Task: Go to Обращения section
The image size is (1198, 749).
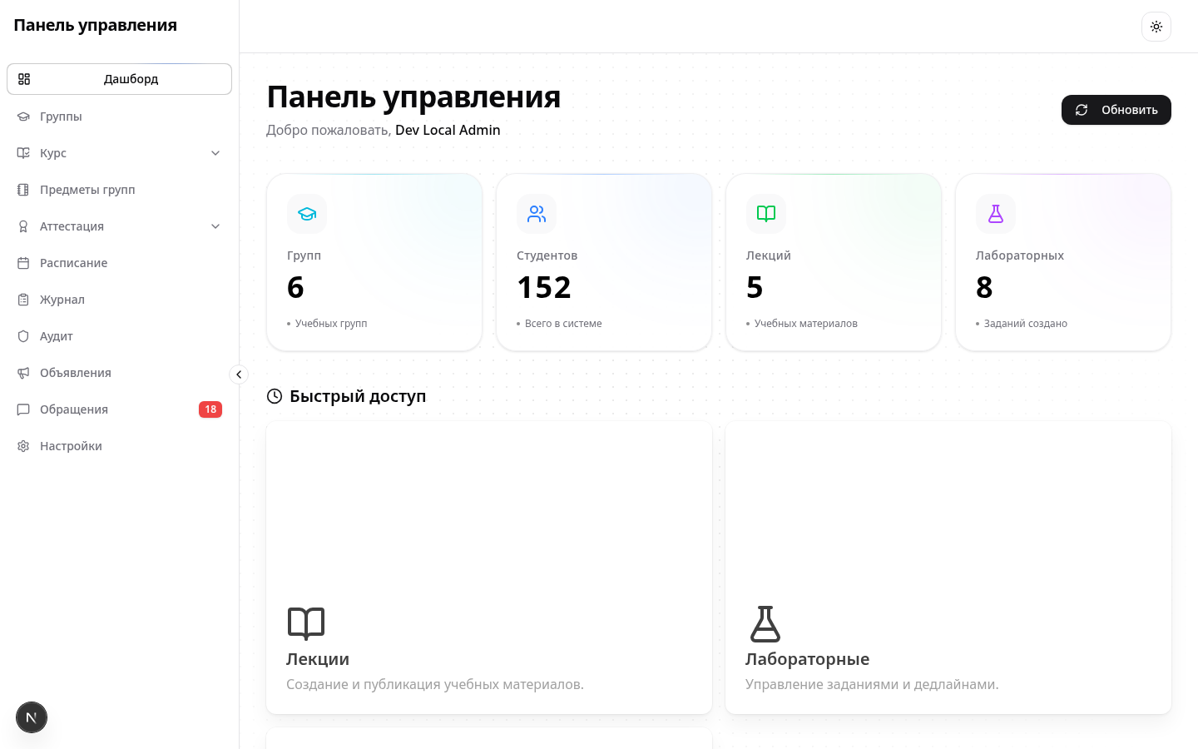Action: pos(119,409)
